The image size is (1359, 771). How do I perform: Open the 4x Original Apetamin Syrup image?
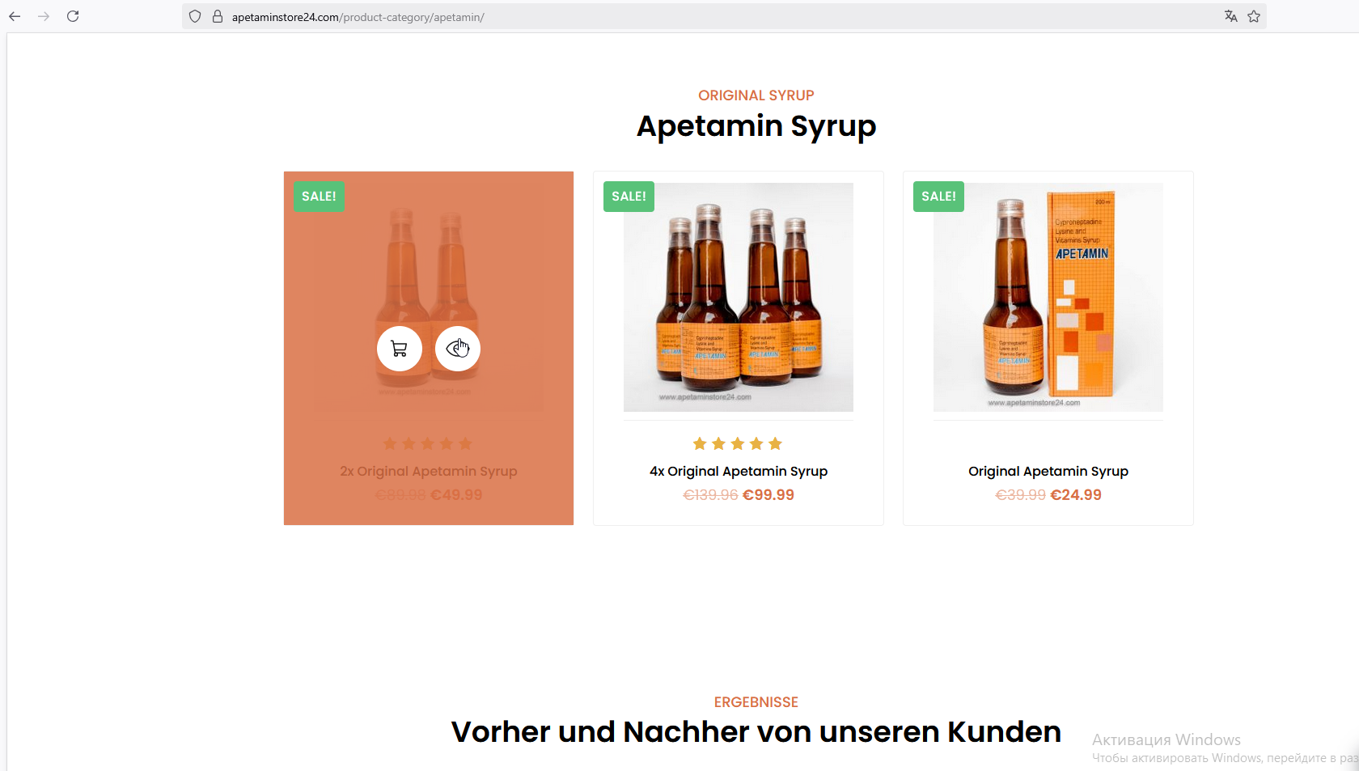(739, 297)
